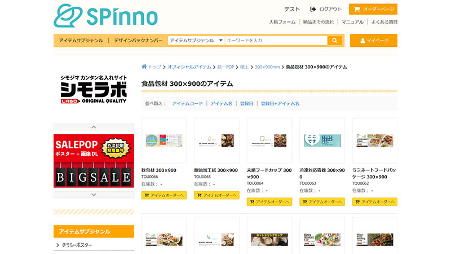Click 軟包材 300×900 item title
451x254 pixels.
click(159, 170)
